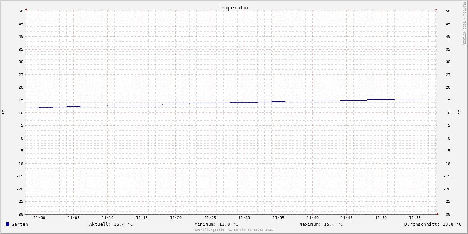Select the Aktuell: 15.4 °C value

pos(111,224)
